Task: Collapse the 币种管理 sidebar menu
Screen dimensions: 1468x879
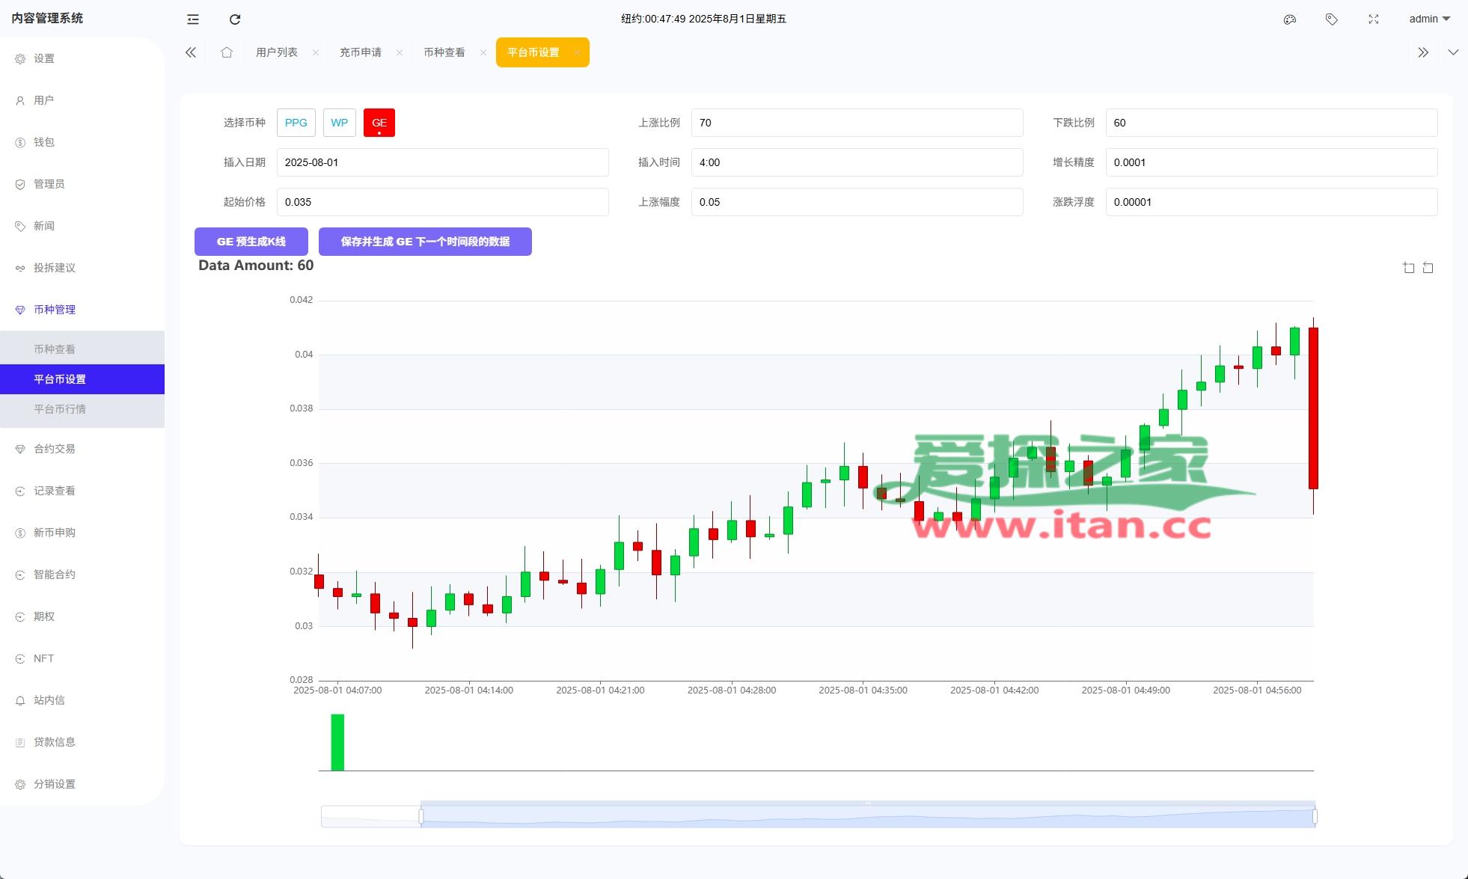Action: click(55, 310)
